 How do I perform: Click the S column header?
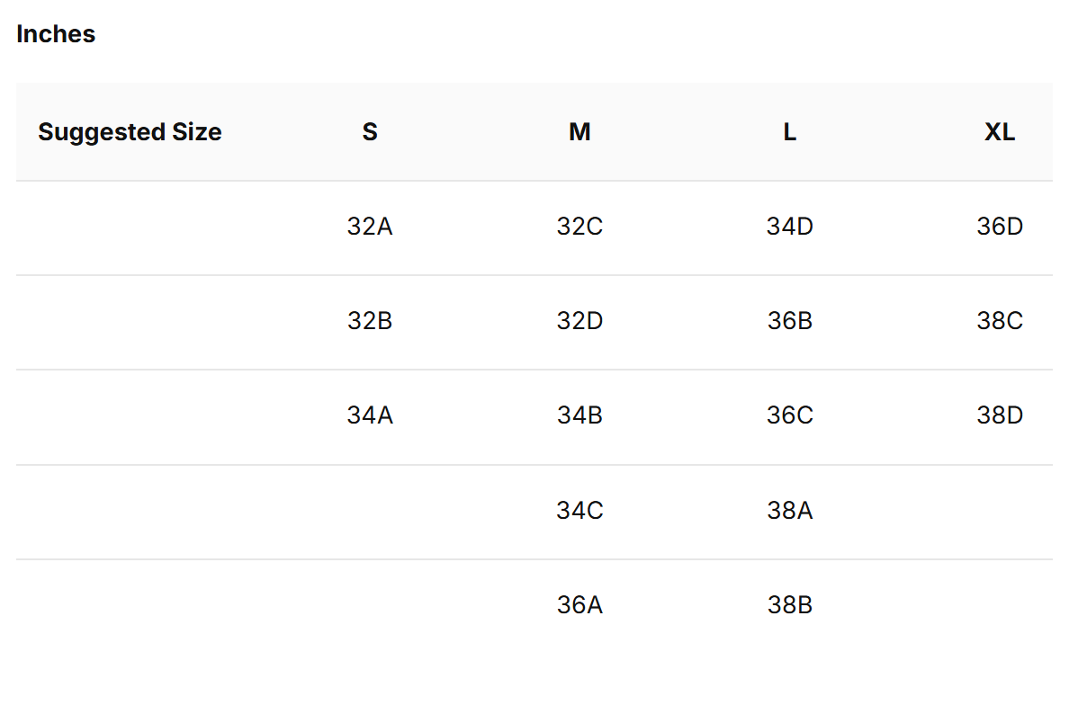pos(370,131)
